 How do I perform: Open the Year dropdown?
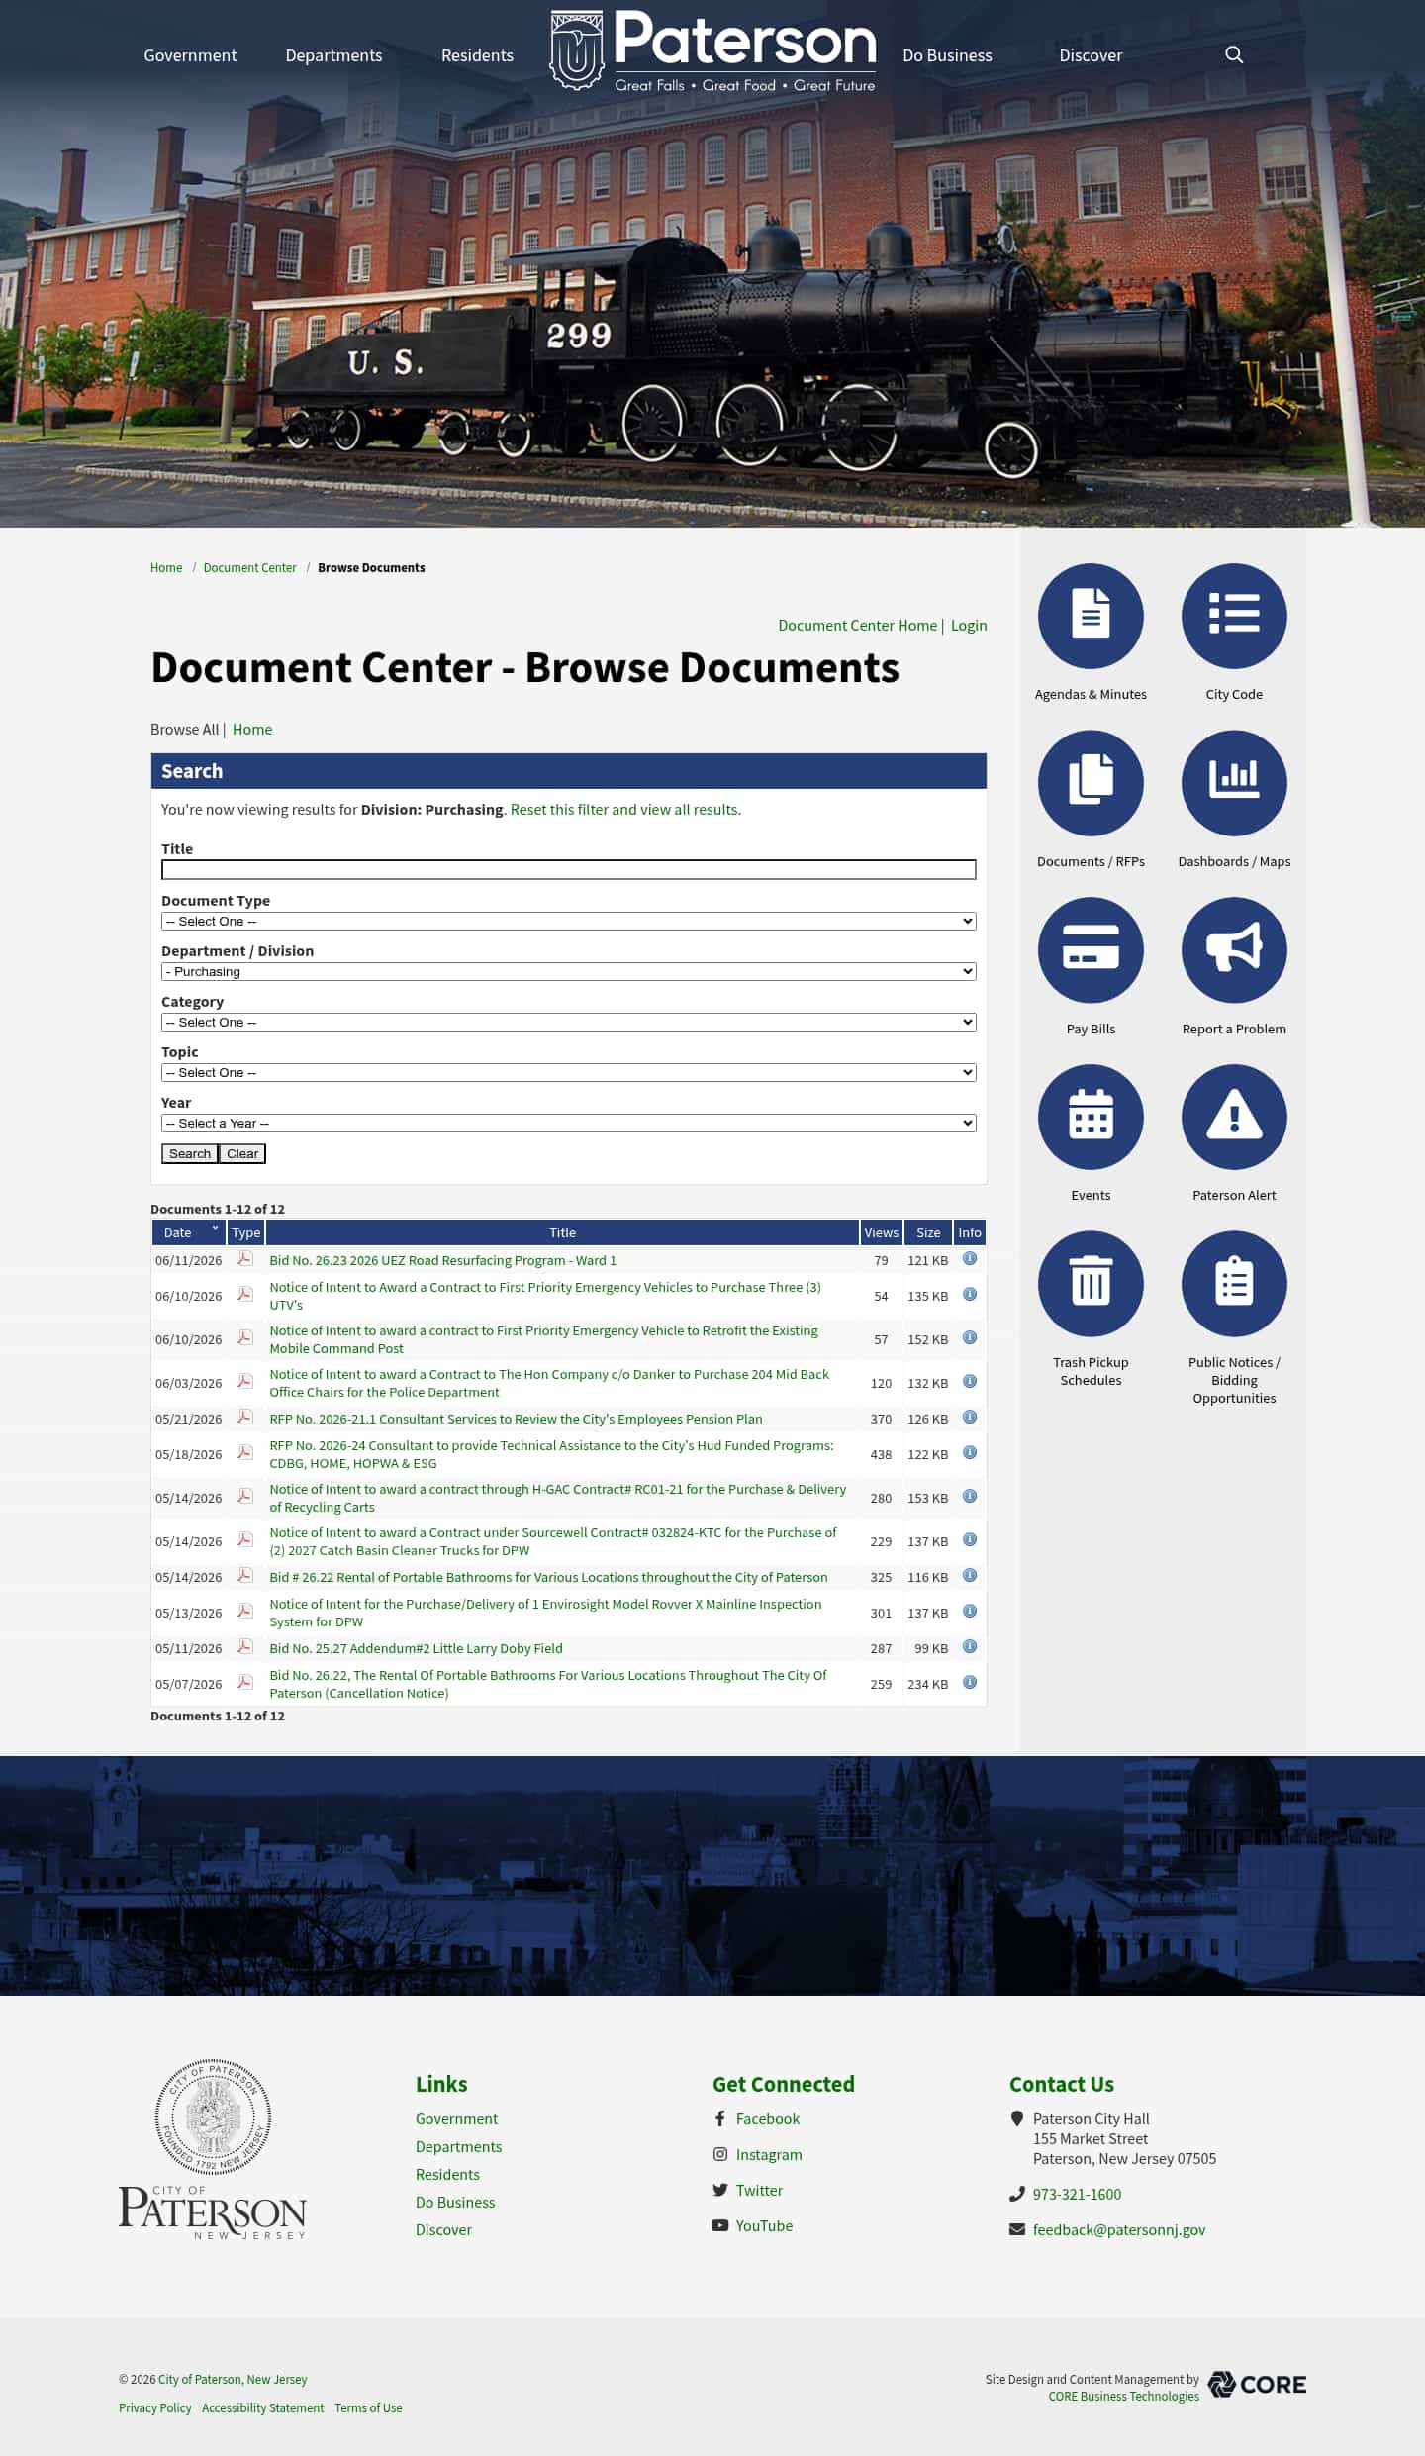(569, 1123)
